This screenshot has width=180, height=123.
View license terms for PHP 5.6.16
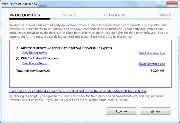tap(34, 63)
